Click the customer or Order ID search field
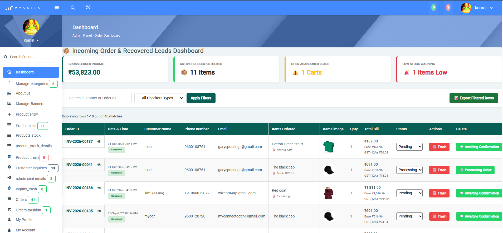This screenshot has height=233, width=503. click(x=99, y=98)
